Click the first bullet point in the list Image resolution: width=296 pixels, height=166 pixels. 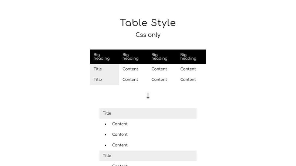coord(105,124)
